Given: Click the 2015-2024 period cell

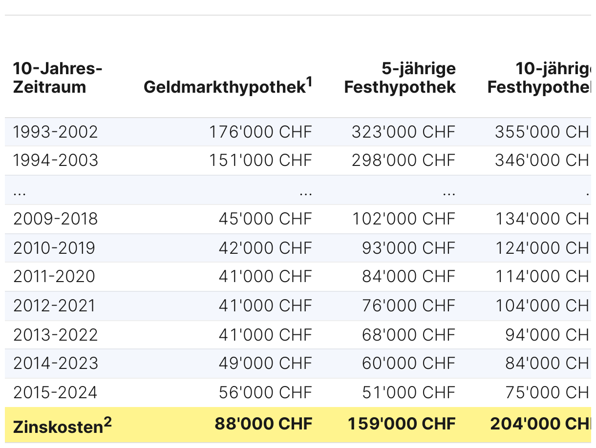Looking at the screenshot, I should coord(55,393).
